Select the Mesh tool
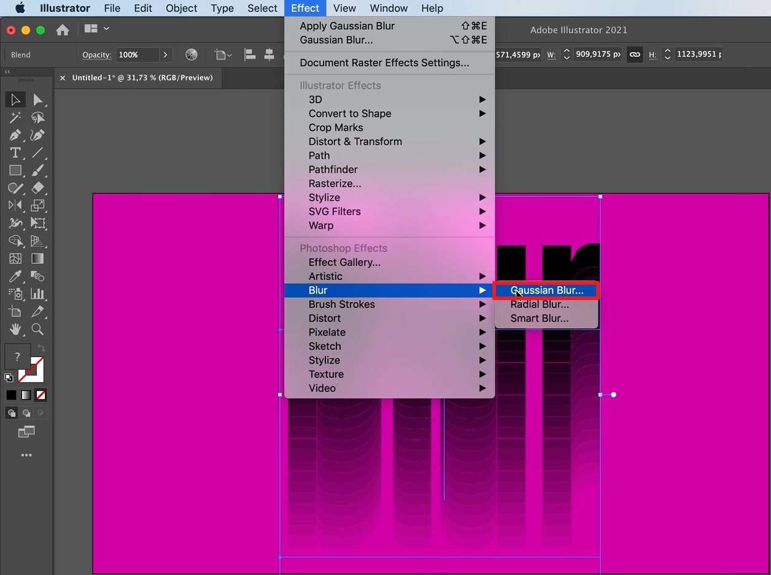Image resolution: width=771 pixels, height=575 pixels. coord(15,258)
